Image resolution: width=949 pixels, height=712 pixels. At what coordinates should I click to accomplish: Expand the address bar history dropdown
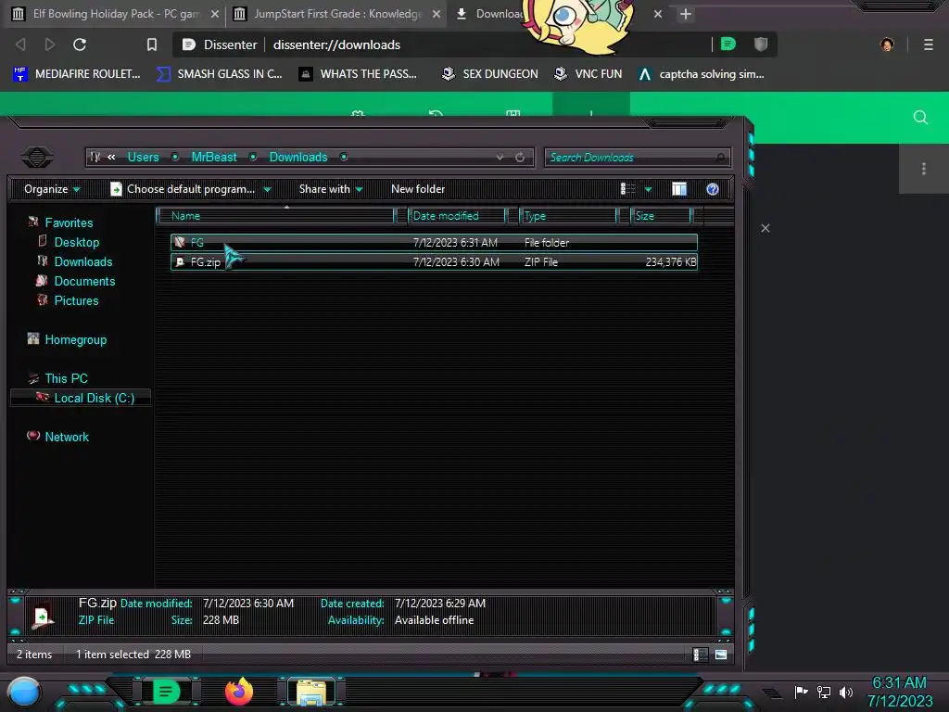[x=500, y=157]
